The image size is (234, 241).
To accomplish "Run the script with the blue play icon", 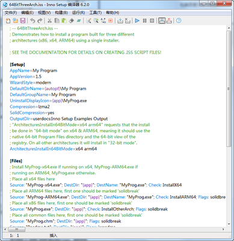I will 137,20.
